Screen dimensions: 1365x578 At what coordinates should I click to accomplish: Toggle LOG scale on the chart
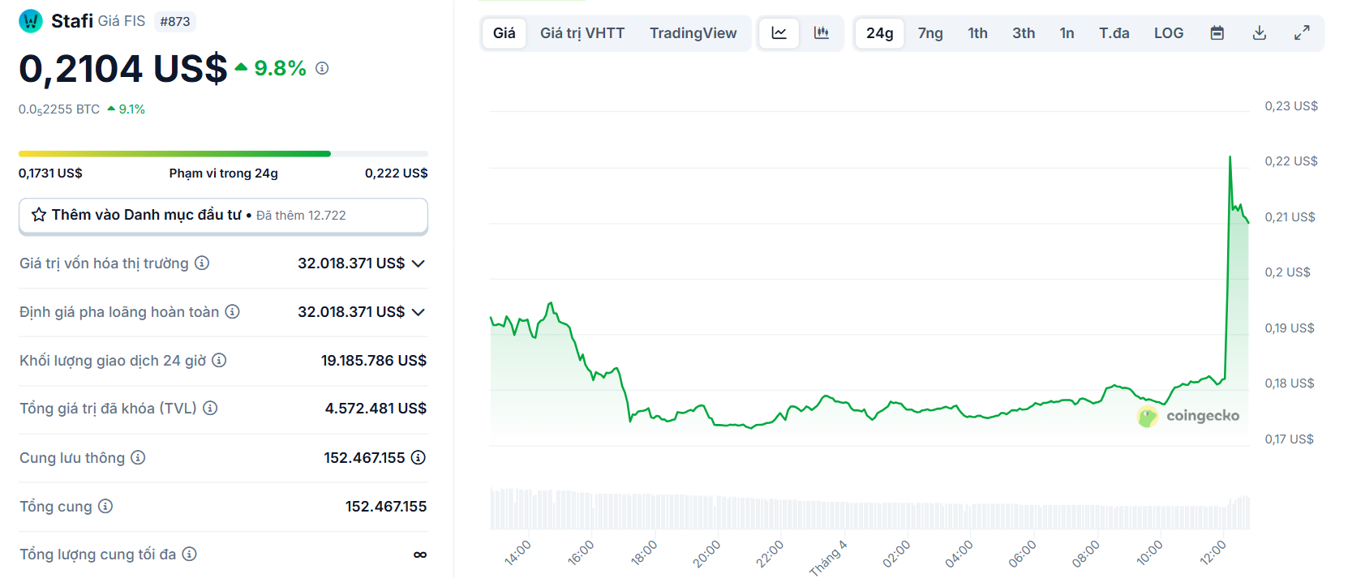point(1168,33)
